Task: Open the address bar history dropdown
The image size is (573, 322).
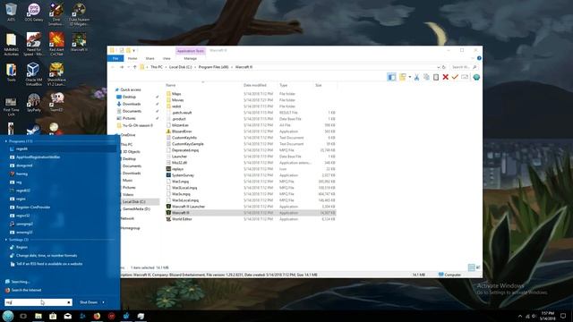Action: point(438,67)
